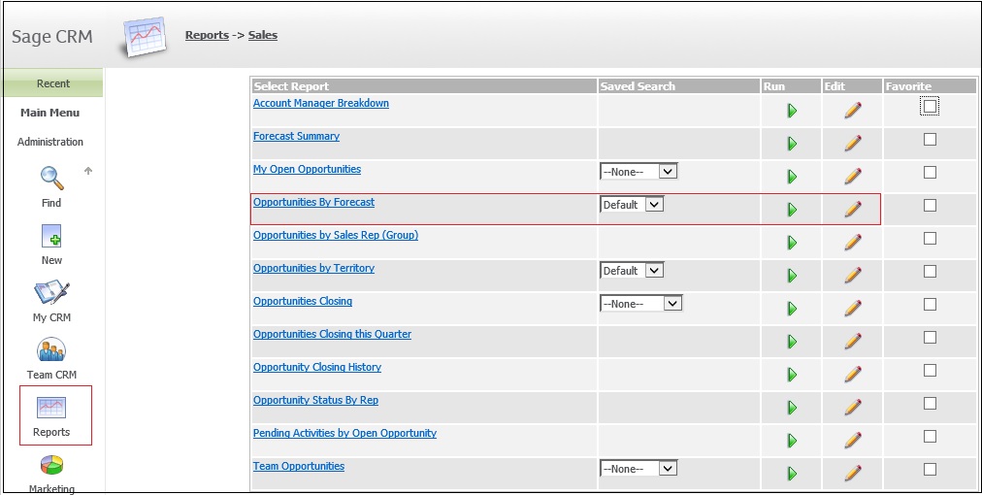Image resolution: width=982 pixels, height=495 pixels.
Task: Edit the Team Opportunities report
Action: tap(852, 473)
